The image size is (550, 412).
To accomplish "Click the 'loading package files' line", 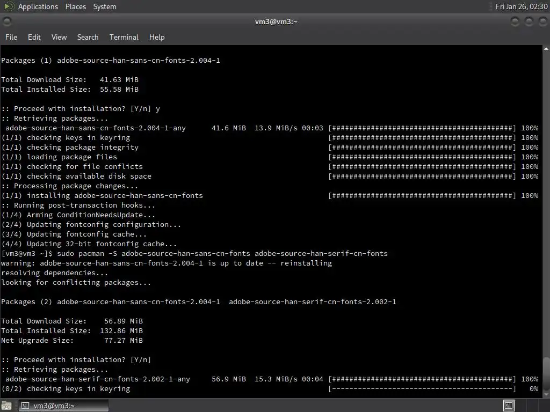I will pos(59,157).
